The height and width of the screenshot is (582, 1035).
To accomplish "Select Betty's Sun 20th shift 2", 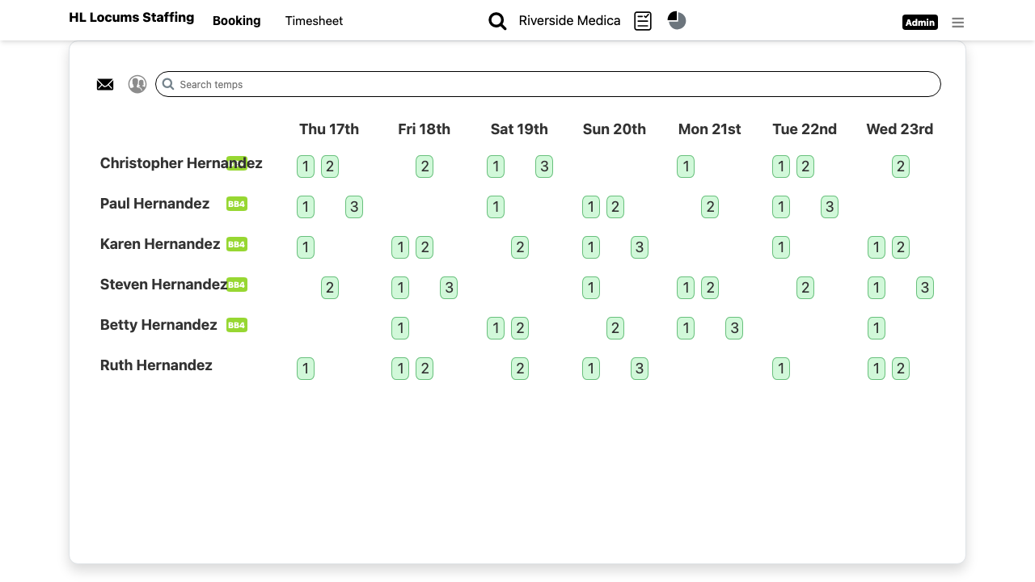I will (x=615, y=328).
